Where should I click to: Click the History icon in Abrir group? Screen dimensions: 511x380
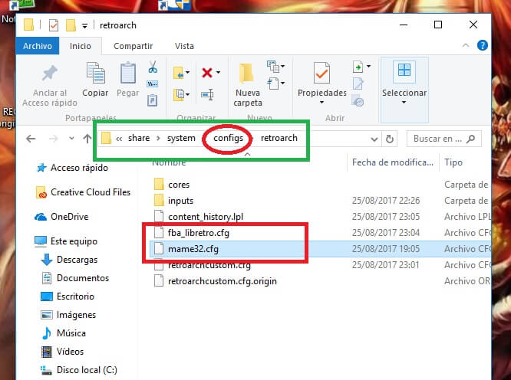coord(358,101)
